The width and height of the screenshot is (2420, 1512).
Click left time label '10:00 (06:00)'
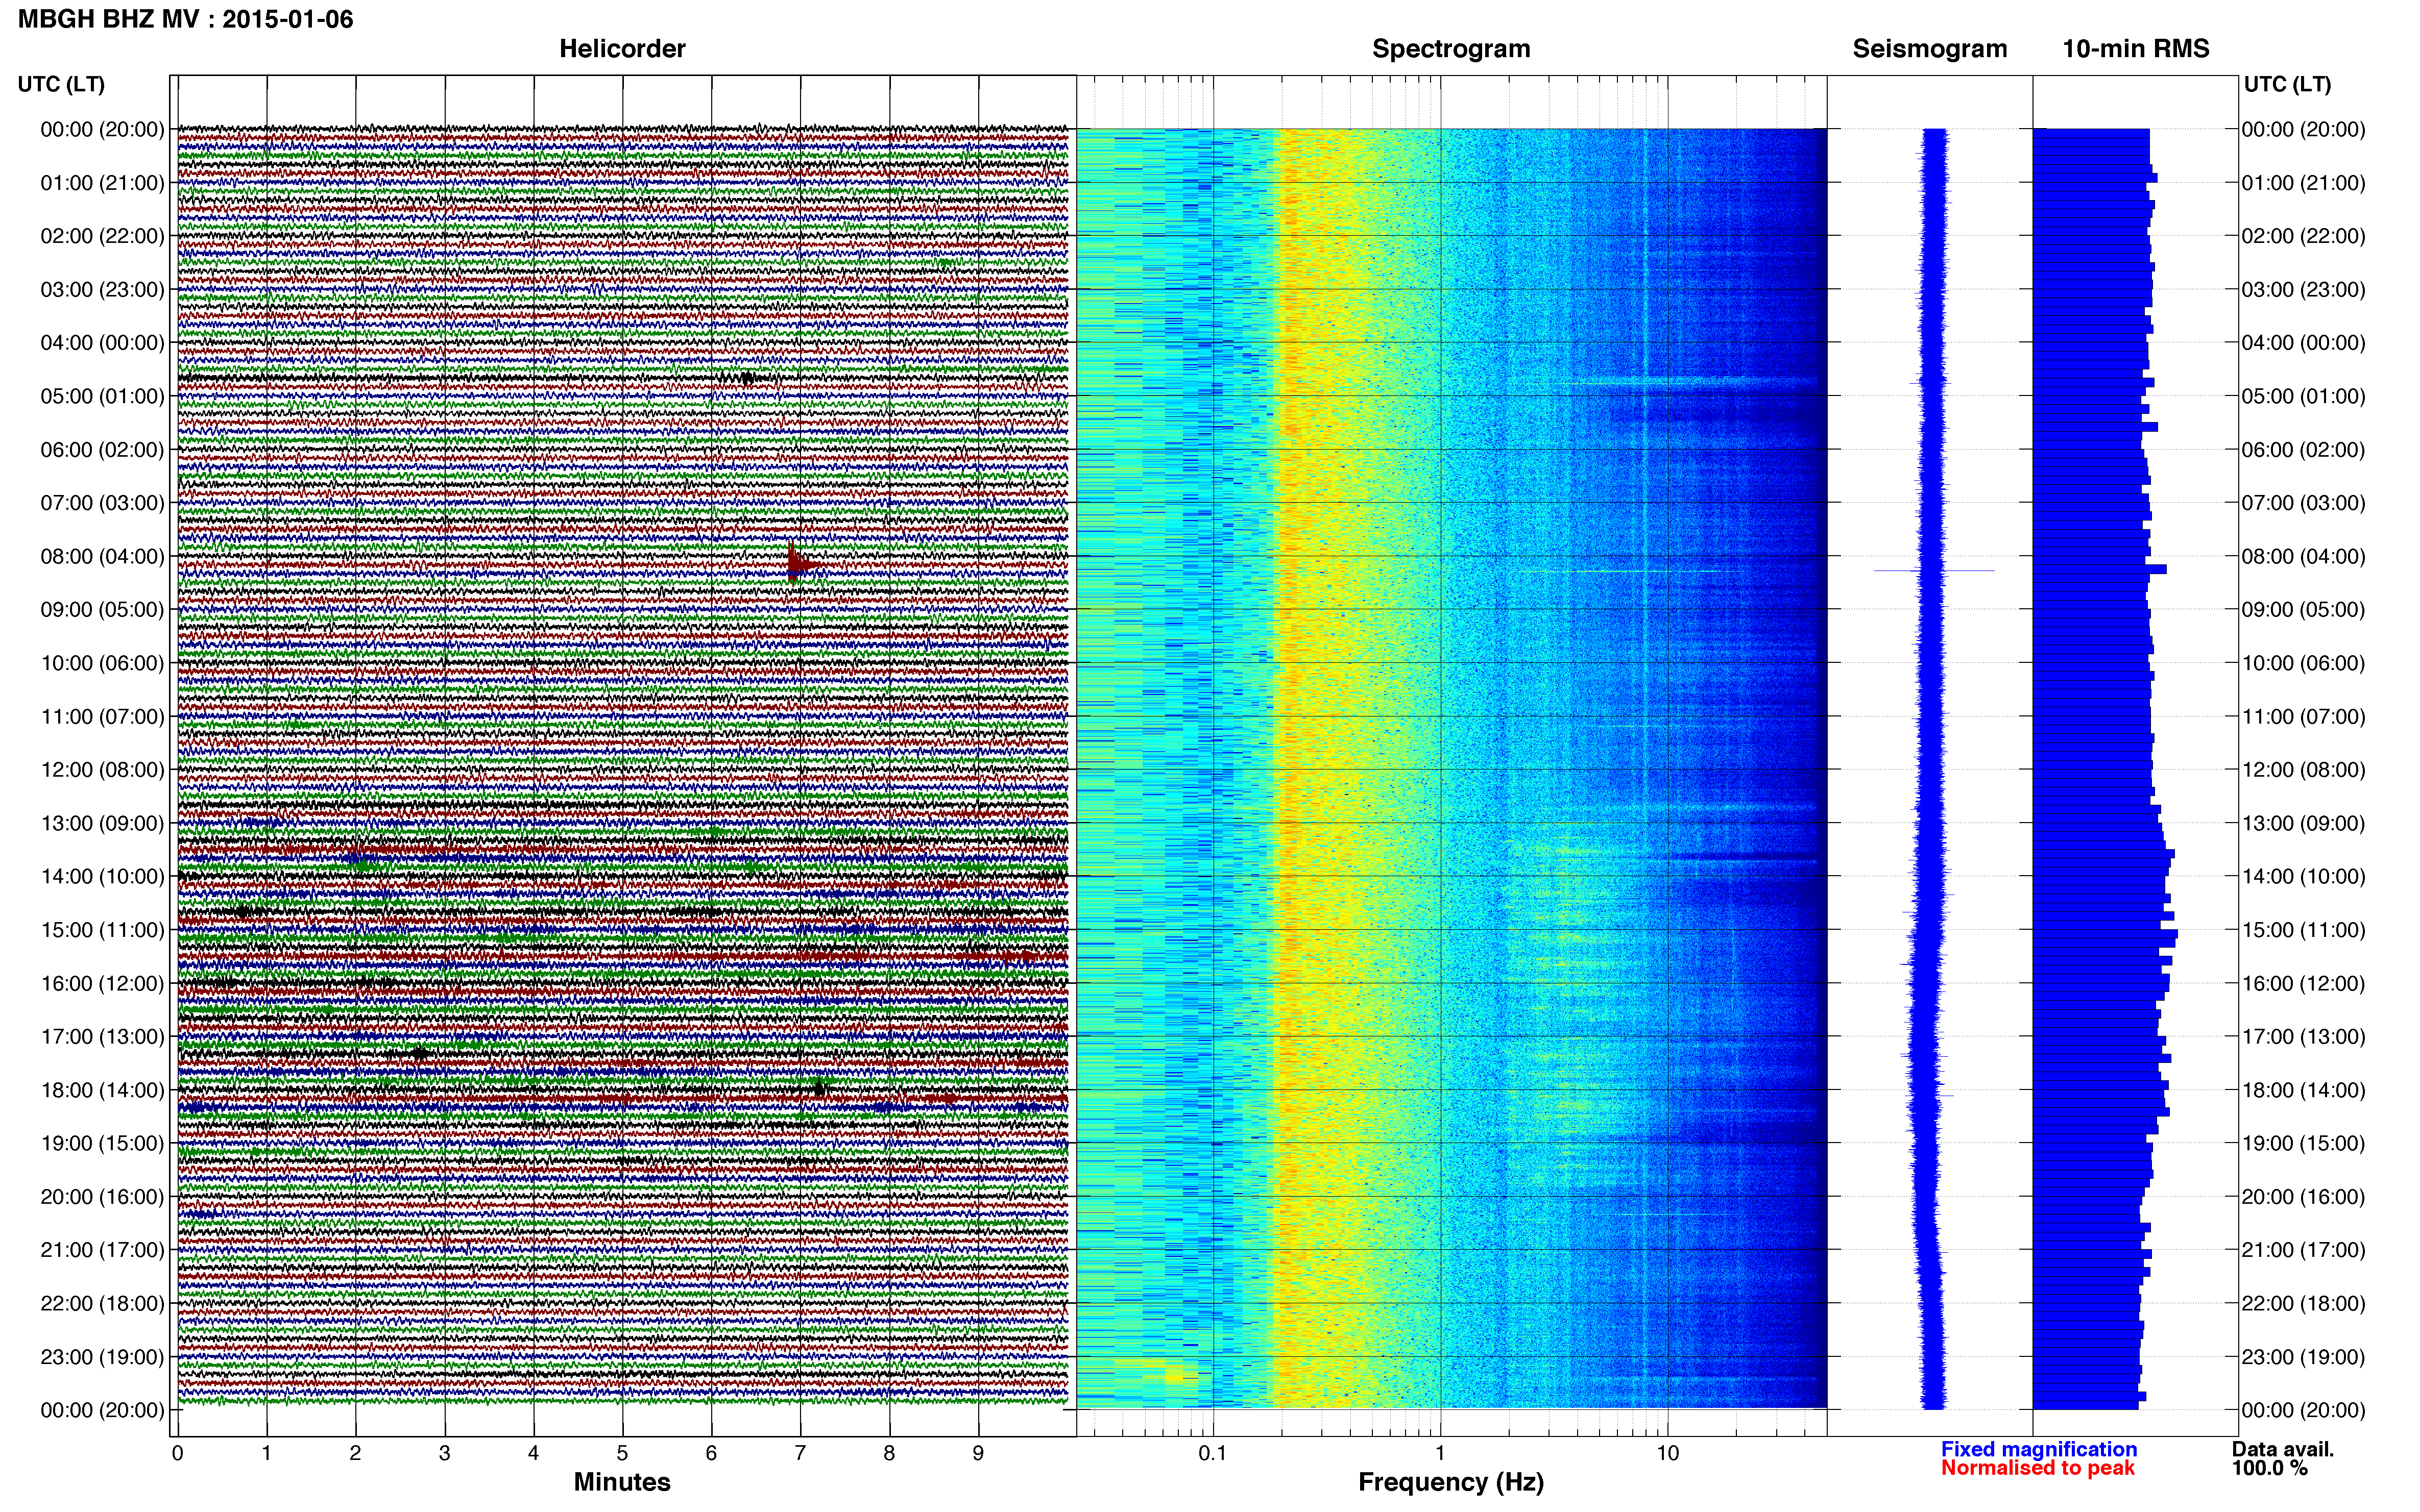(102, 663)
